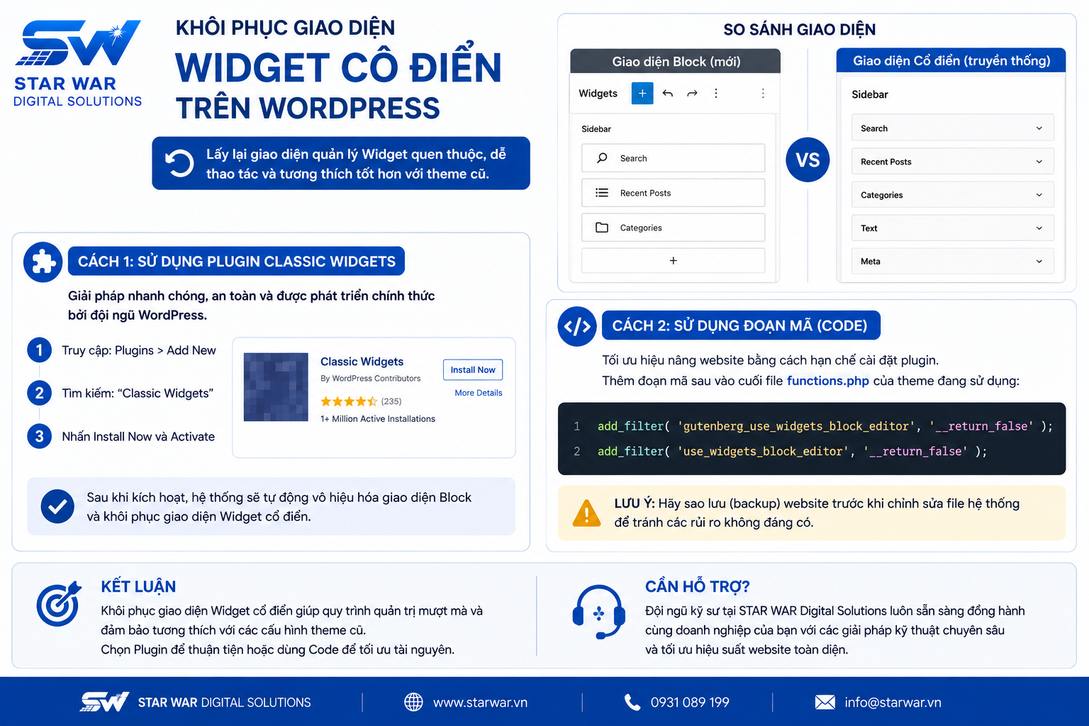Click code line 2 use_widgets_block_editor
Screen dimensions: 1089x726
(x=792, y=452)
